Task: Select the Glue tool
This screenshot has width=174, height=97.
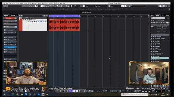Action: (53, 6)
